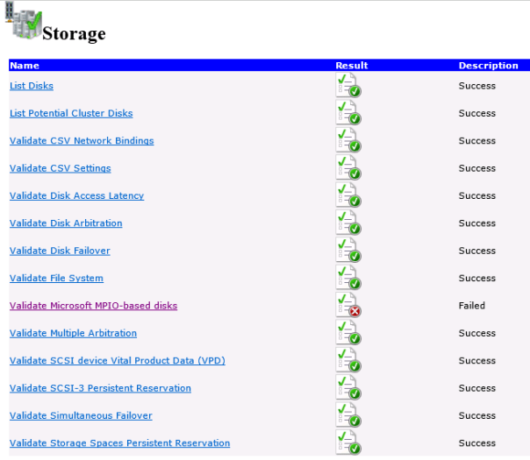Click the Name column header
The image size is (530, 460).
pyautogui.click(x=25, y=66)
